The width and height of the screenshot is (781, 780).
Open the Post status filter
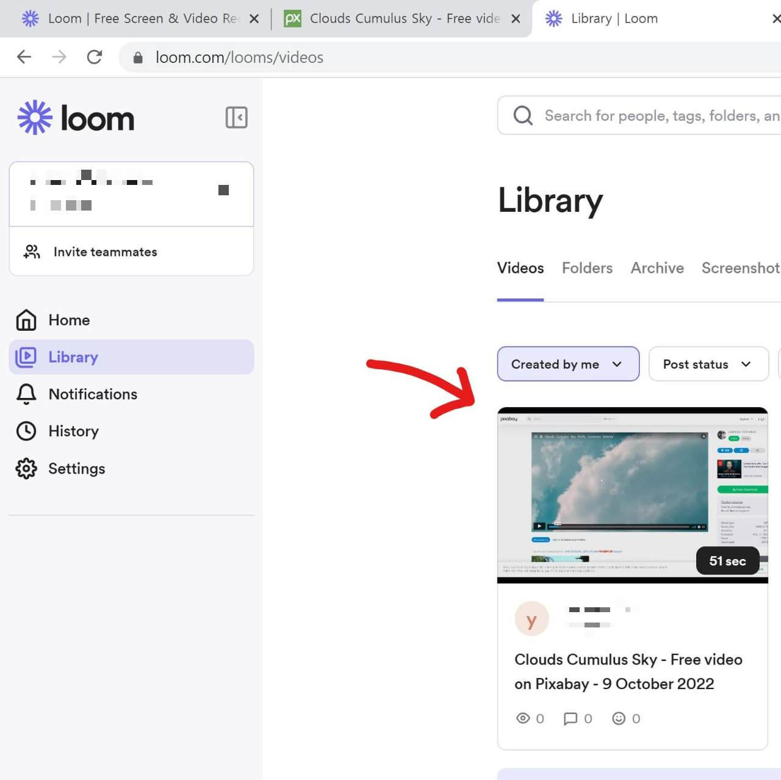pos(708,364)
